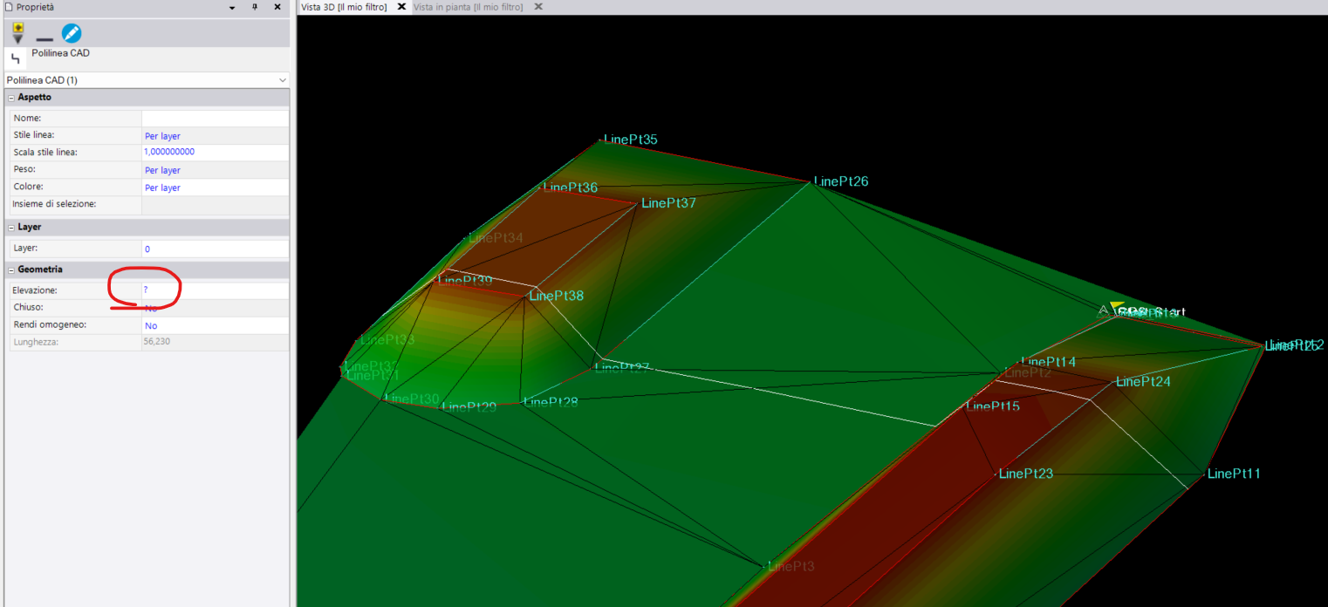The image size is (1328, 607).
Task: Click the yellow selection filter icon in Proprietà
Action: tap(17, 33)
